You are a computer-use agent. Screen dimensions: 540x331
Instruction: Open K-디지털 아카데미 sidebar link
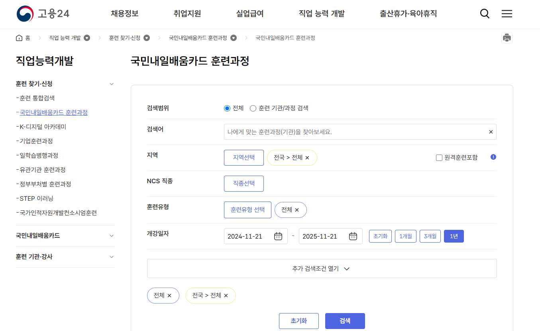pyautogui.click(x=43, y=127)
